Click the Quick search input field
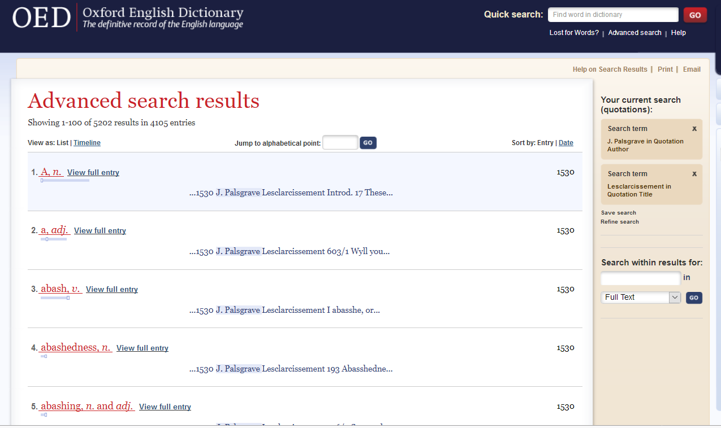This screenshot has width=721, height=428. 612,15
